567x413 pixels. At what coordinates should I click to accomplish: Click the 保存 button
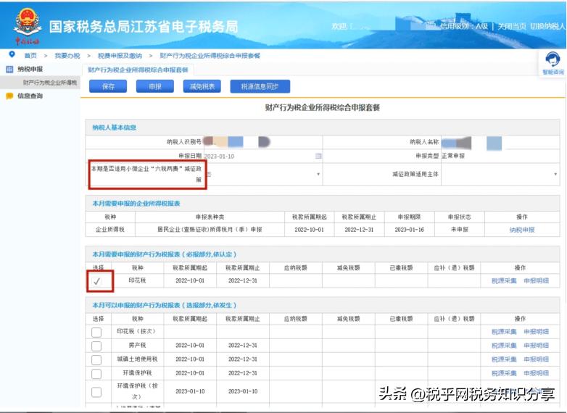click(108, 86)
